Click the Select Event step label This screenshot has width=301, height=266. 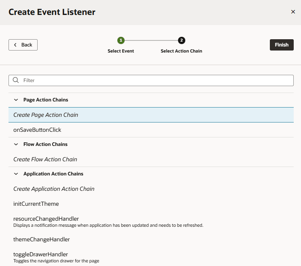pyautogui.click(x=121, y=51)
